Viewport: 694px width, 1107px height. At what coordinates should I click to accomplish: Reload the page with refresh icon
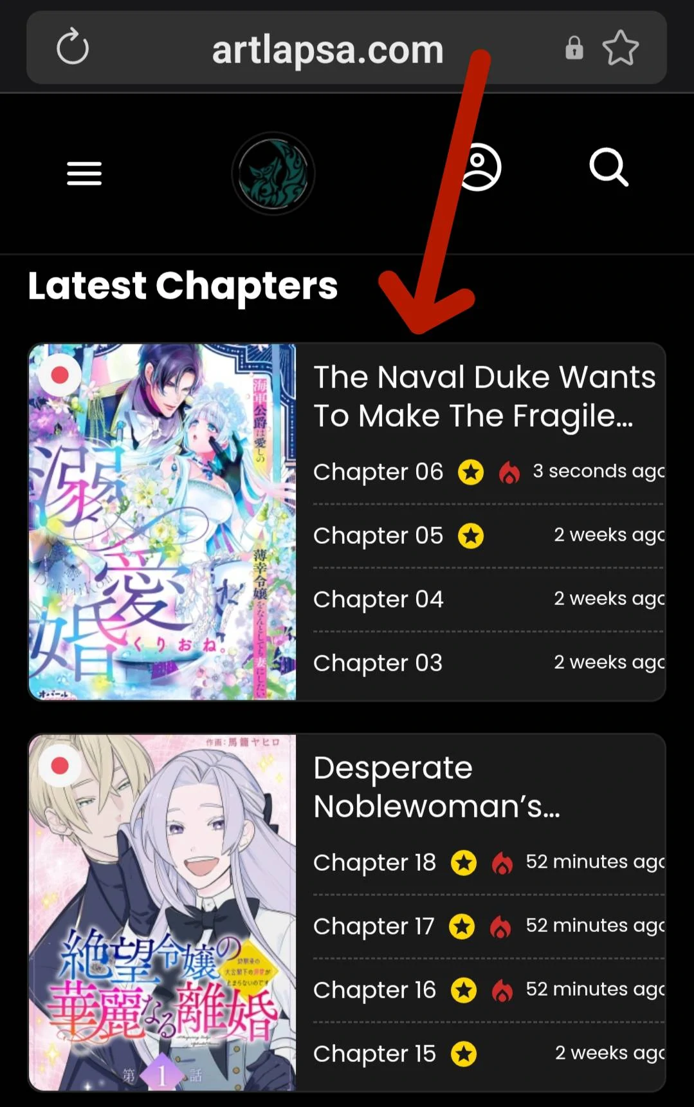coord(73,47)
